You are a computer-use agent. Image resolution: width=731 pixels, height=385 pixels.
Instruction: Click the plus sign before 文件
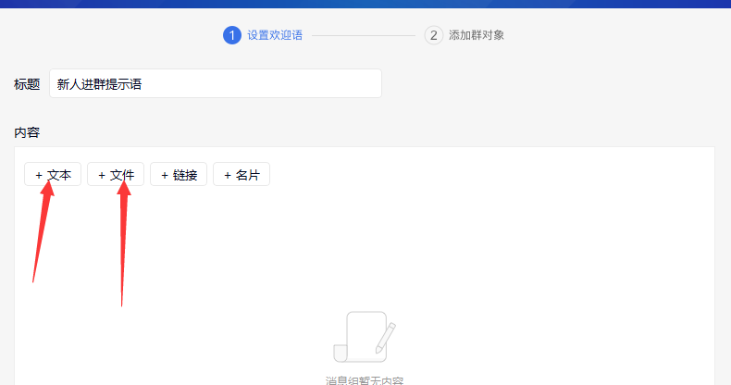101,175
